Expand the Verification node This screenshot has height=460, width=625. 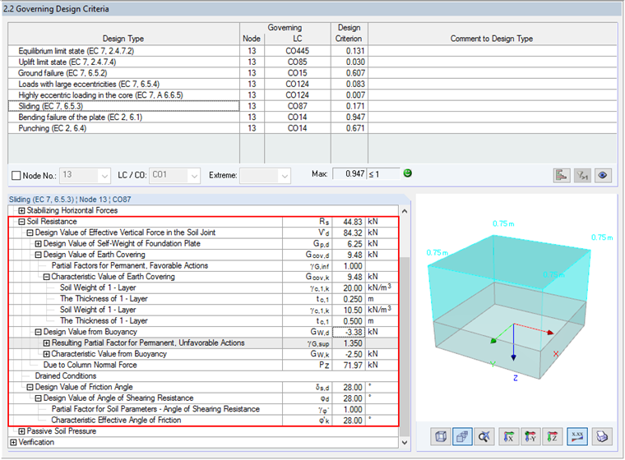point(13,443)
